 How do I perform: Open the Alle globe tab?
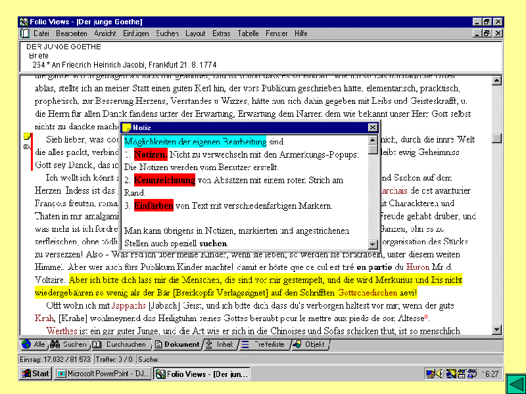click(x=34, y=344)
